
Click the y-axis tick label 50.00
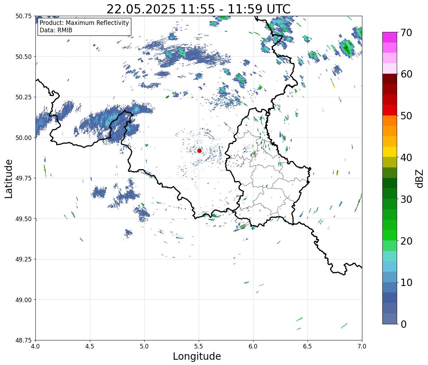24,138
